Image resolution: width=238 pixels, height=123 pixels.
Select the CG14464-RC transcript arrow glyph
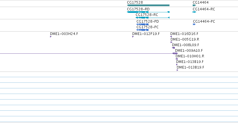coord(194,12)
